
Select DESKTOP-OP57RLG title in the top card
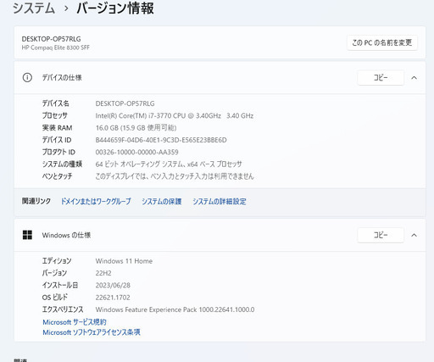pos(52,39)
